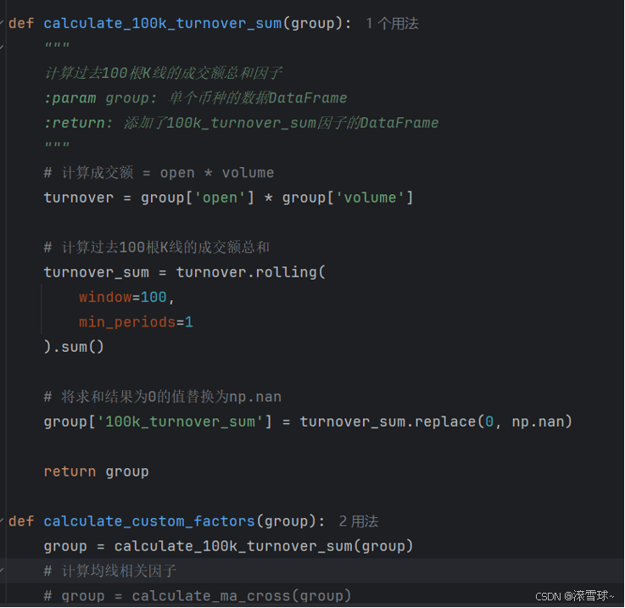Click the 'return group' statement

click(x=97, y=471)
